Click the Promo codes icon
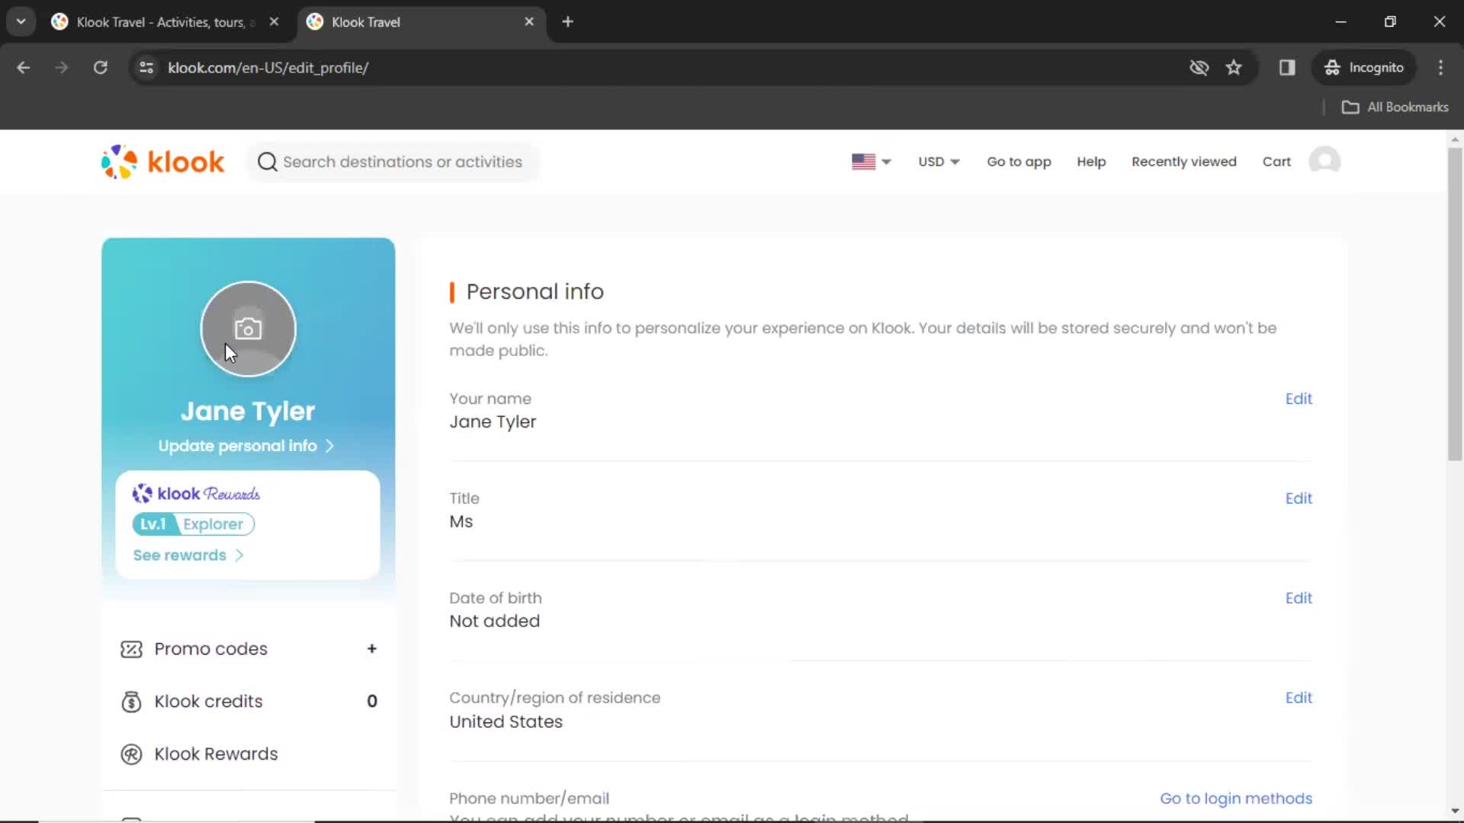 tap(132, 648)
